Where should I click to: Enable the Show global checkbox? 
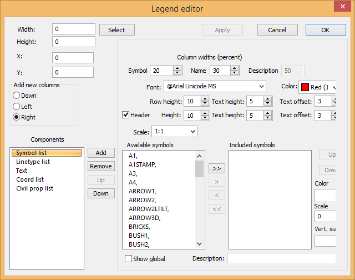(x=129, y=259)
